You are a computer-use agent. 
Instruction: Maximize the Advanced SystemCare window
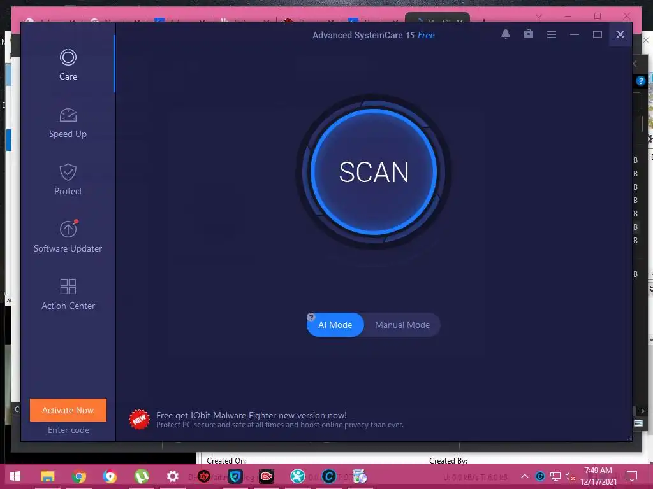[x=597, y=34]
